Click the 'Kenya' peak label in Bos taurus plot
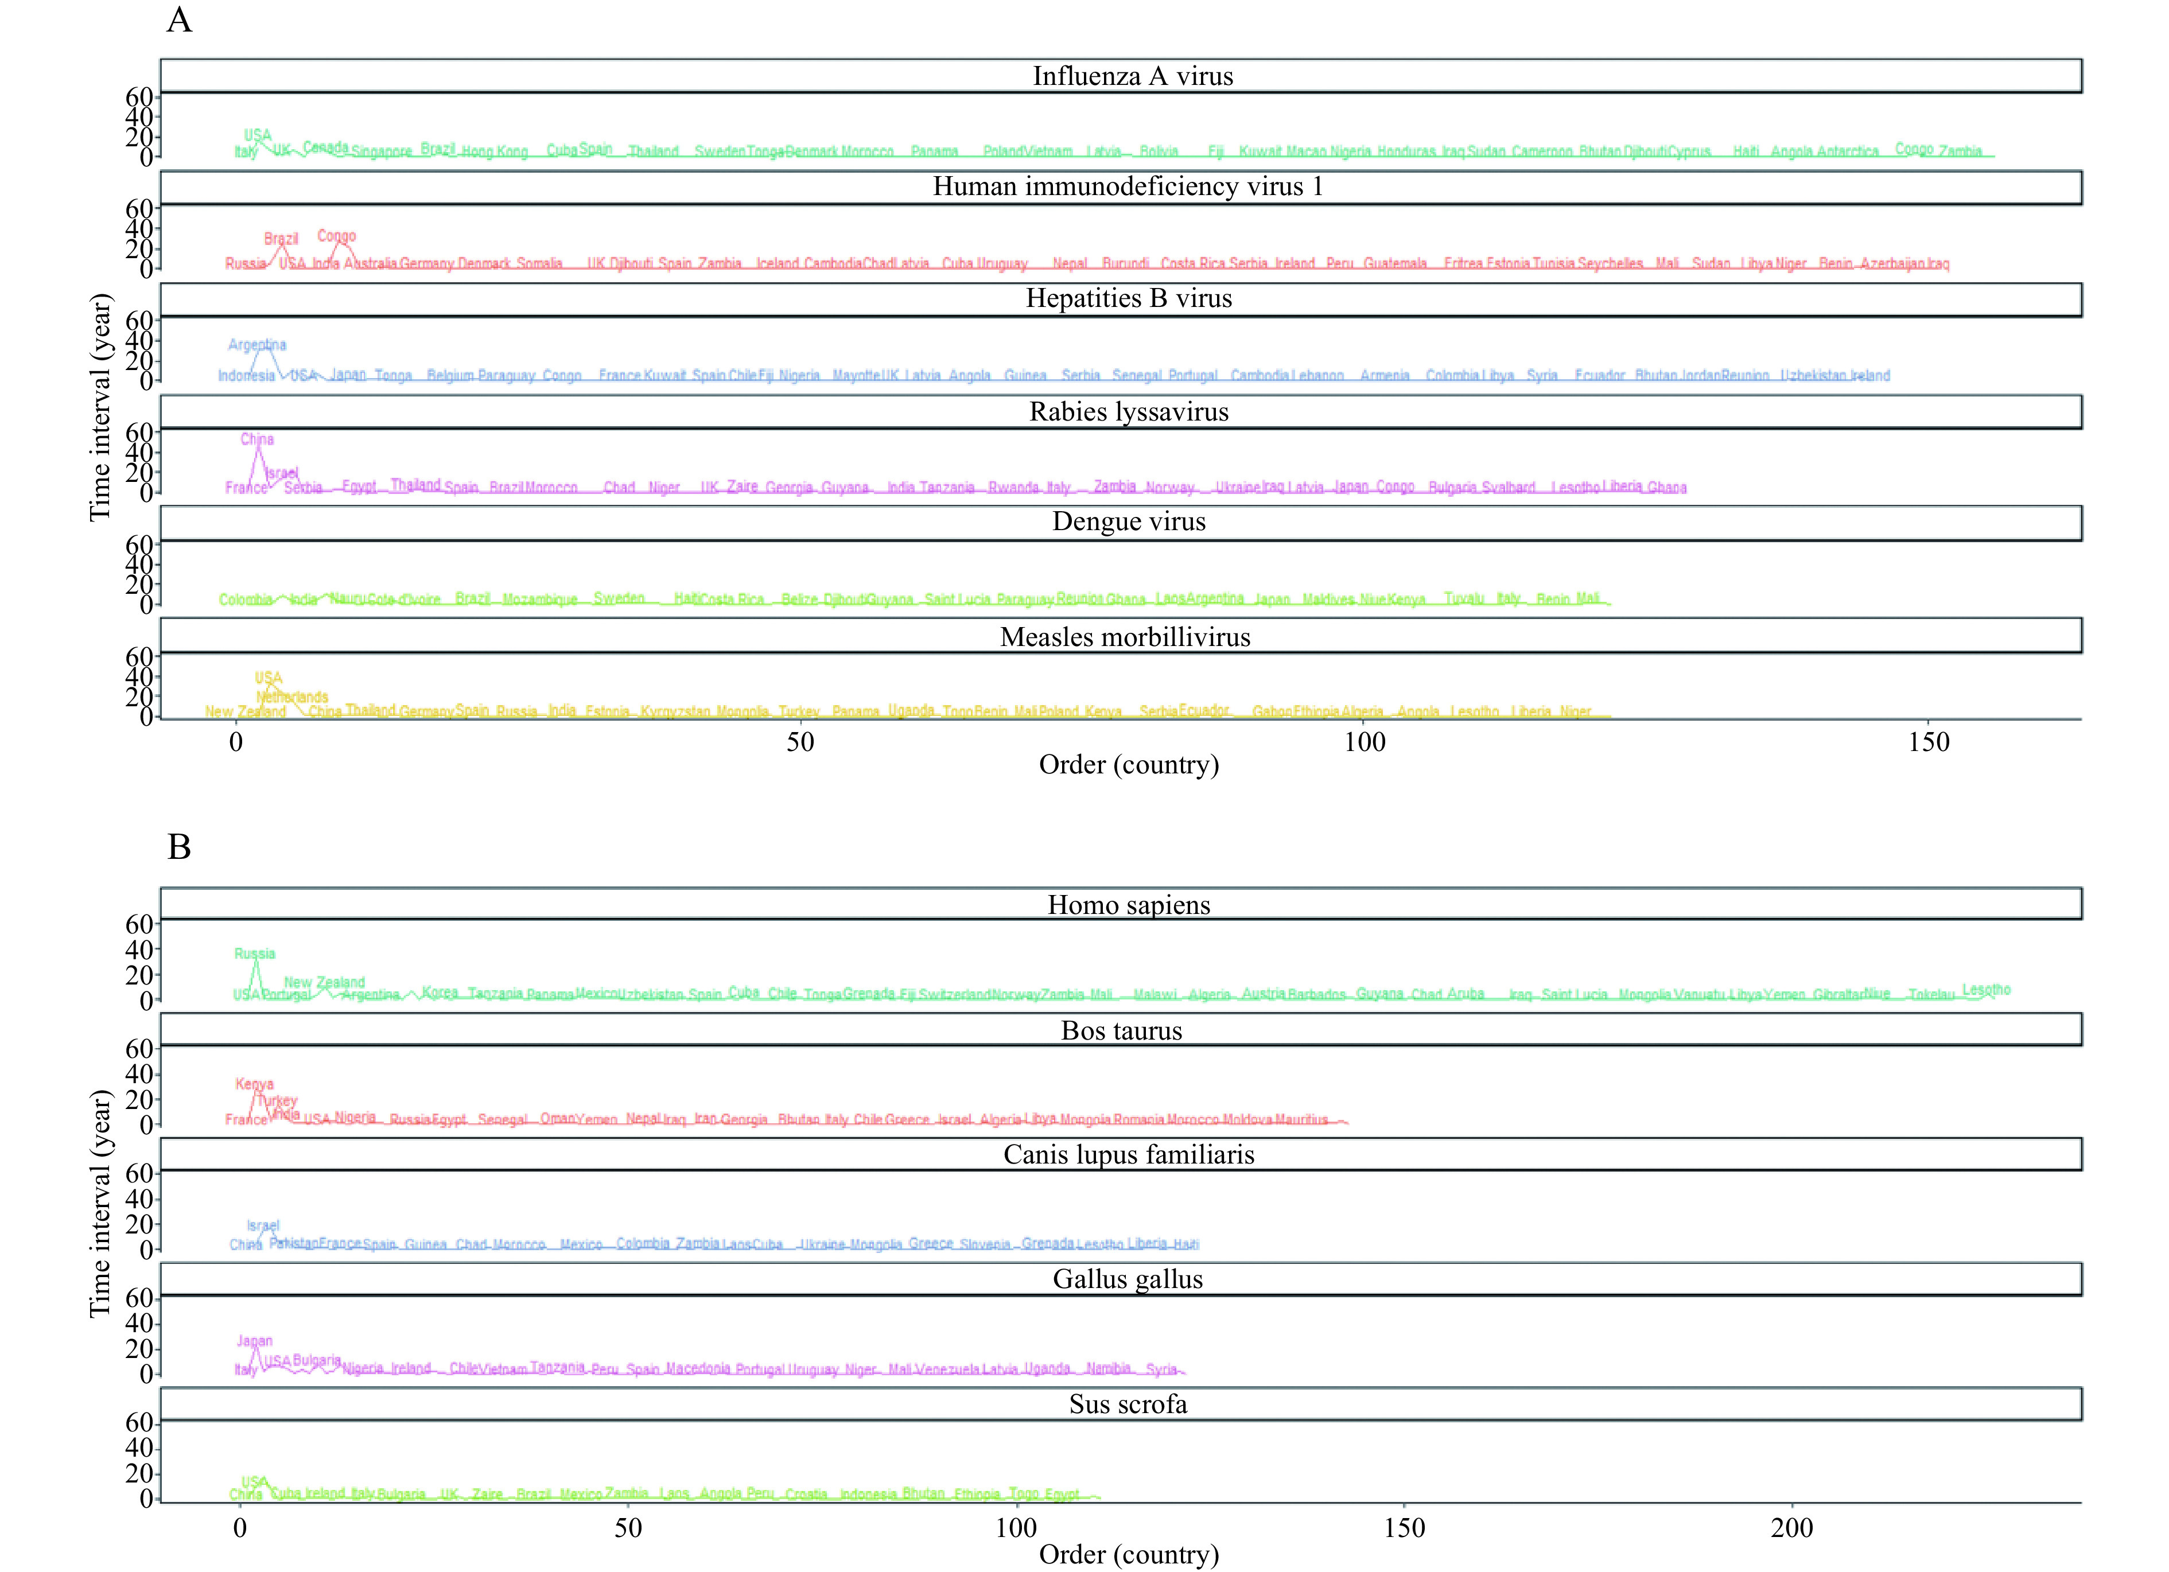This screenshot has width=2169, height=1572. [254, 1084]
